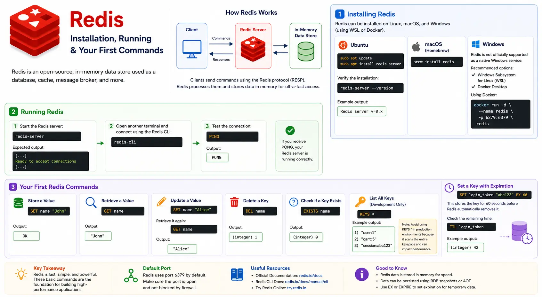The width and height of the screenshot is (542, 297).
Task: Click the red trash can Delete icon
Action: (234, 202)
